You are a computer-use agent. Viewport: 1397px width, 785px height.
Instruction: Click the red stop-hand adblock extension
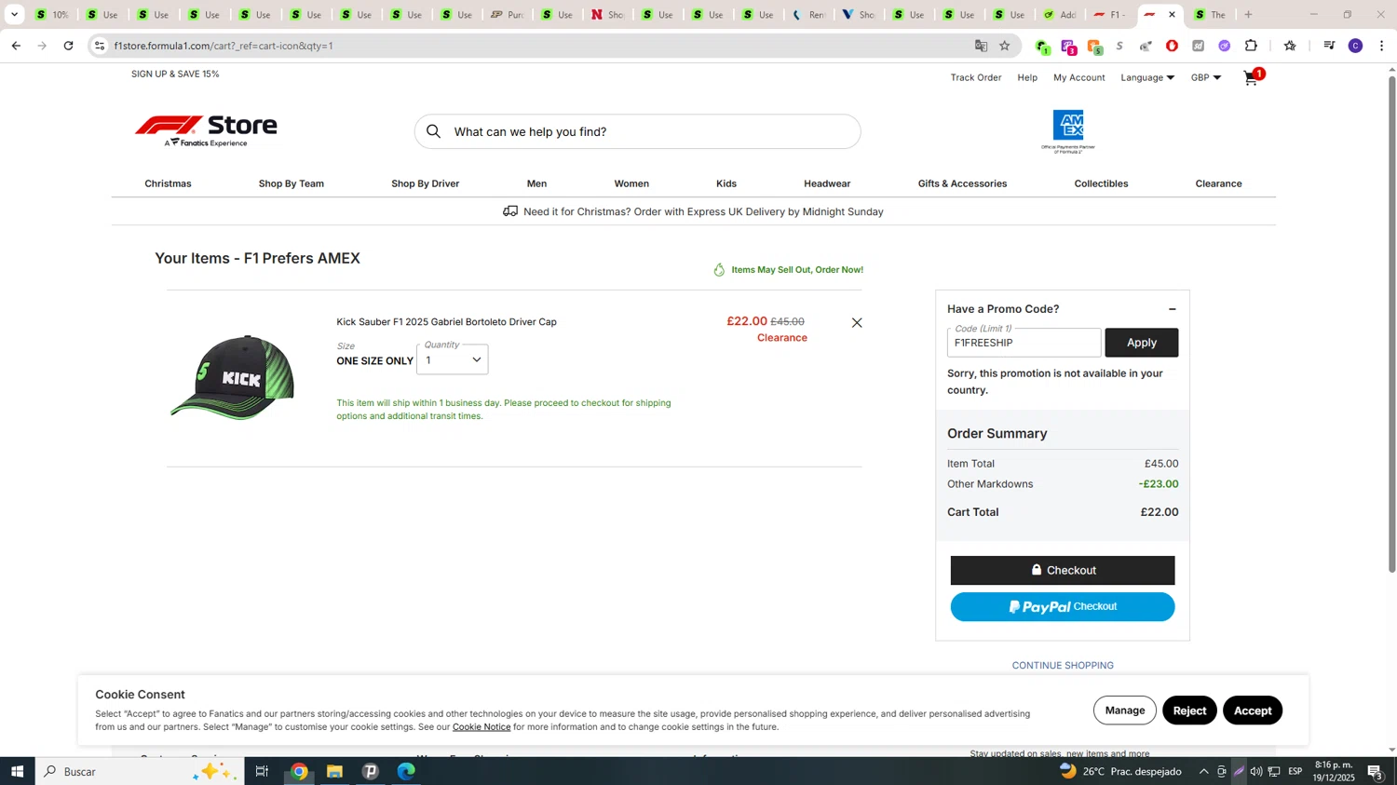click(1172, 46)
